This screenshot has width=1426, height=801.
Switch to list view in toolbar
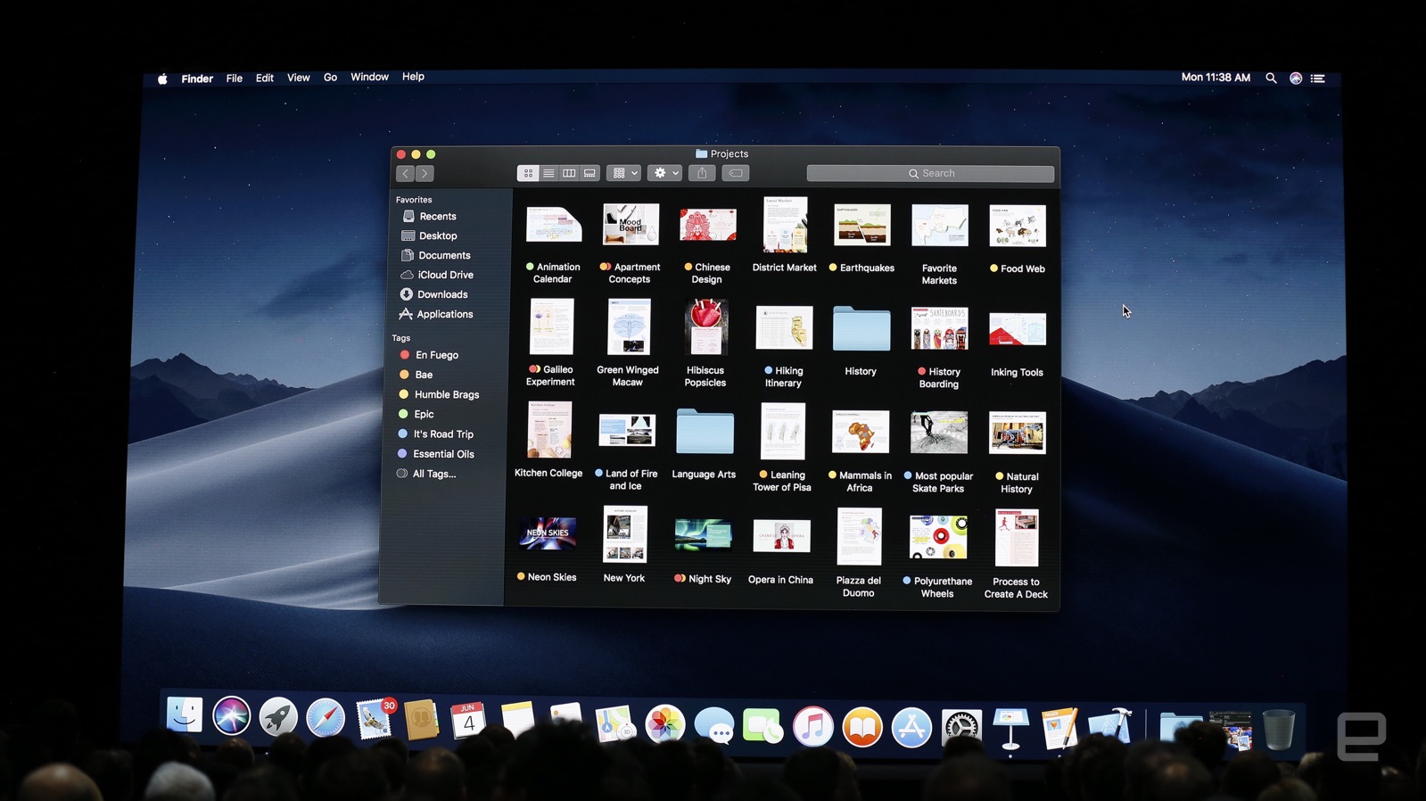click(548, 173)
